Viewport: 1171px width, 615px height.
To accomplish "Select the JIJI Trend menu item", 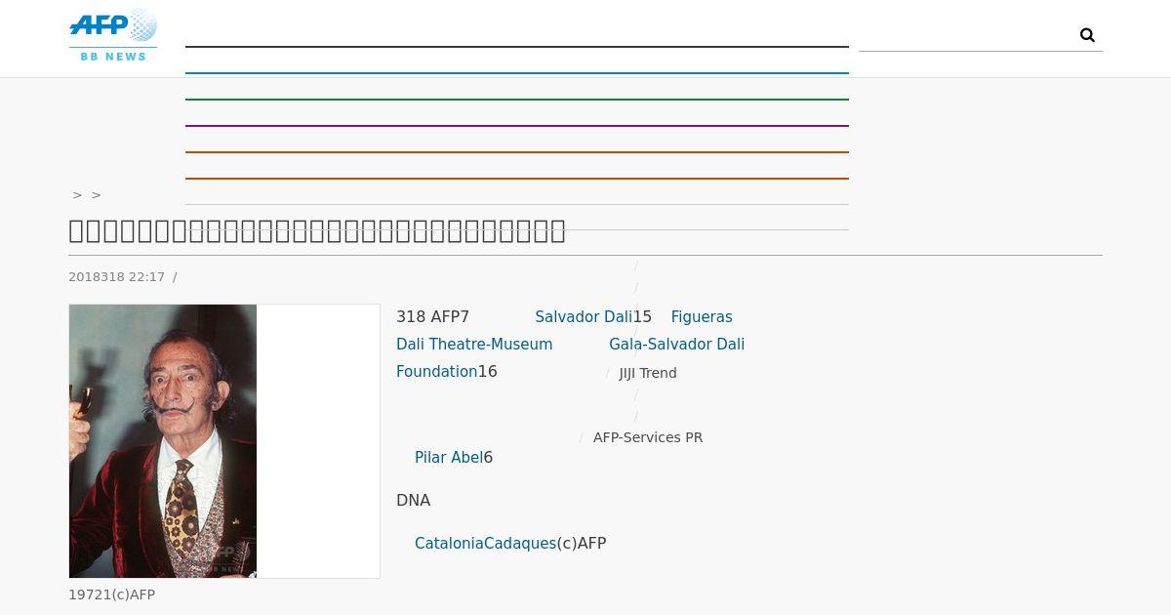I will pyautogui.click(x=648, y=373).
